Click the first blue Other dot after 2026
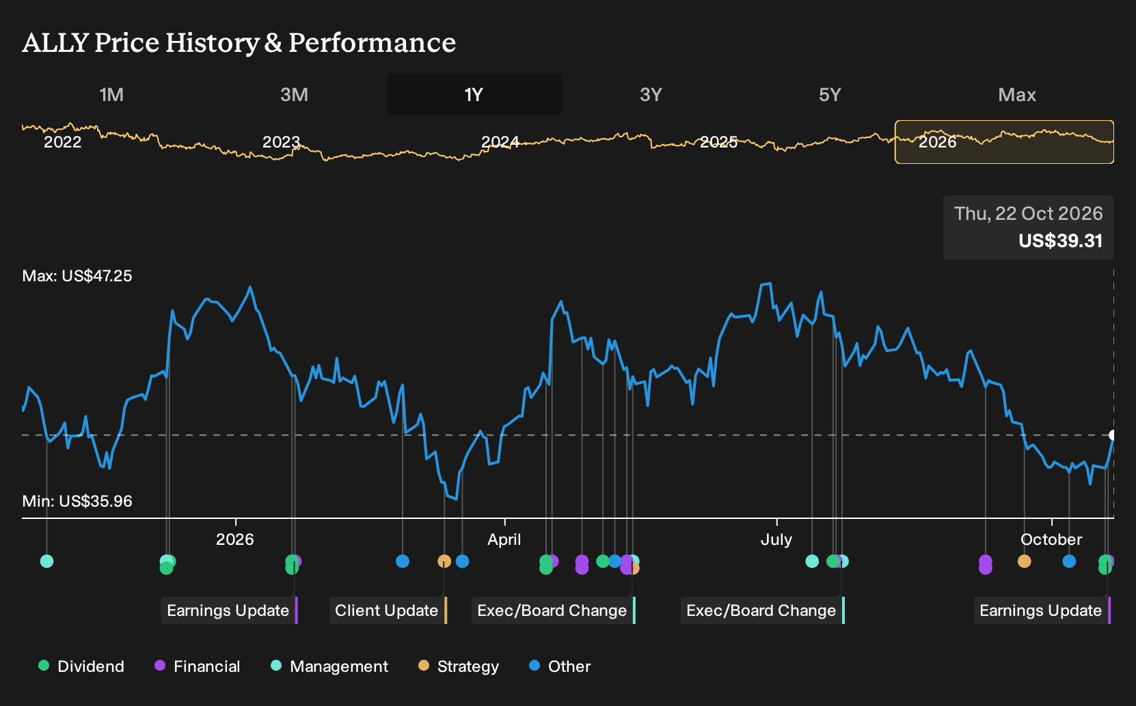This screenshot has height=706, width=1136. click(403, 561)
